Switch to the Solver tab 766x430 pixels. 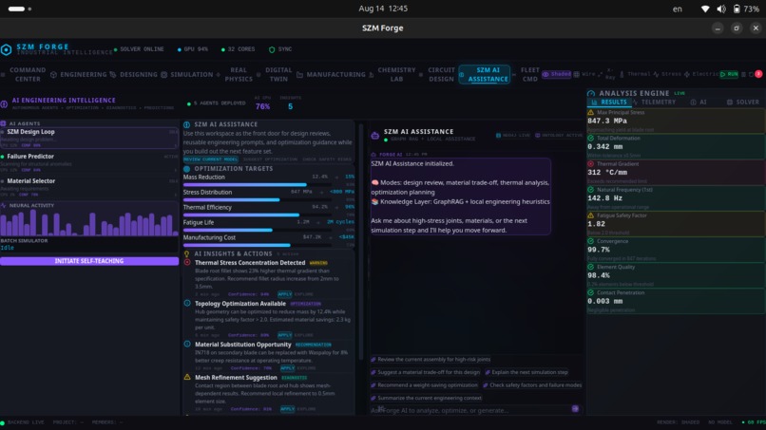point(743,102)
